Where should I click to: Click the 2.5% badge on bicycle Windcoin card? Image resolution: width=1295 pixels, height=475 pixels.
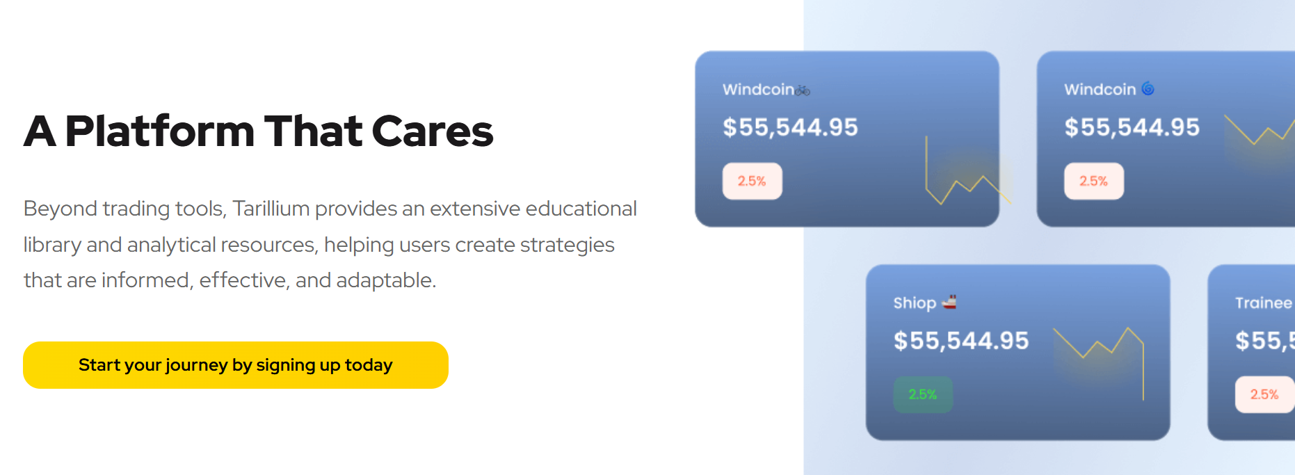752,181
